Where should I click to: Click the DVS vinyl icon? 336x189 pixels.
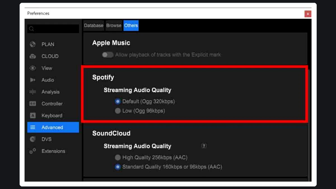tap(32, 139)
